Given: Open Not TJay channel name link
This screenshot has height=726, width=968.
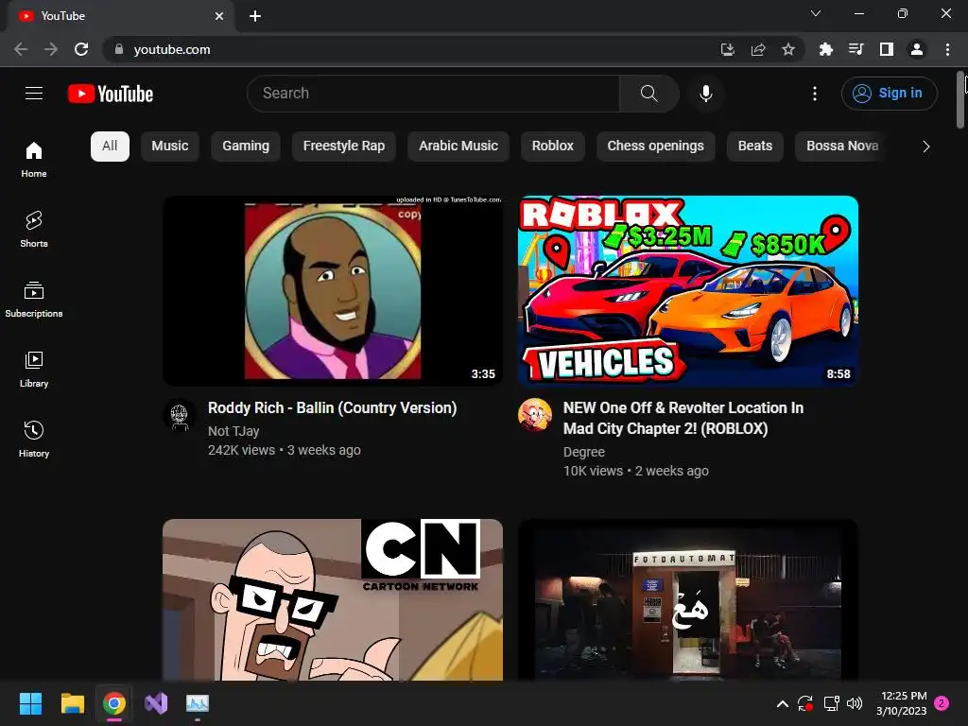Looking at the screenshot, I should (x=233, y=431).
